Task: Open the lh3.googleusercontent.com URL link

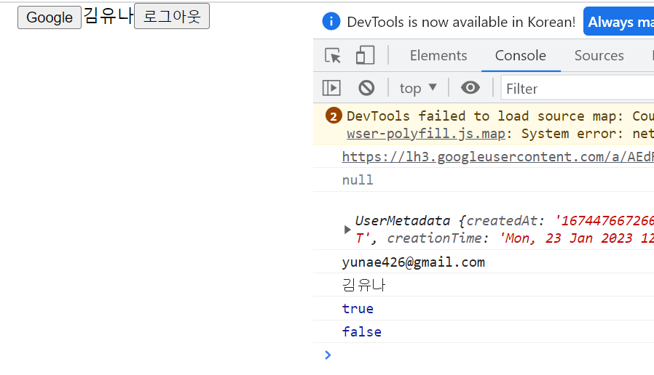Action: pos(498,157)
